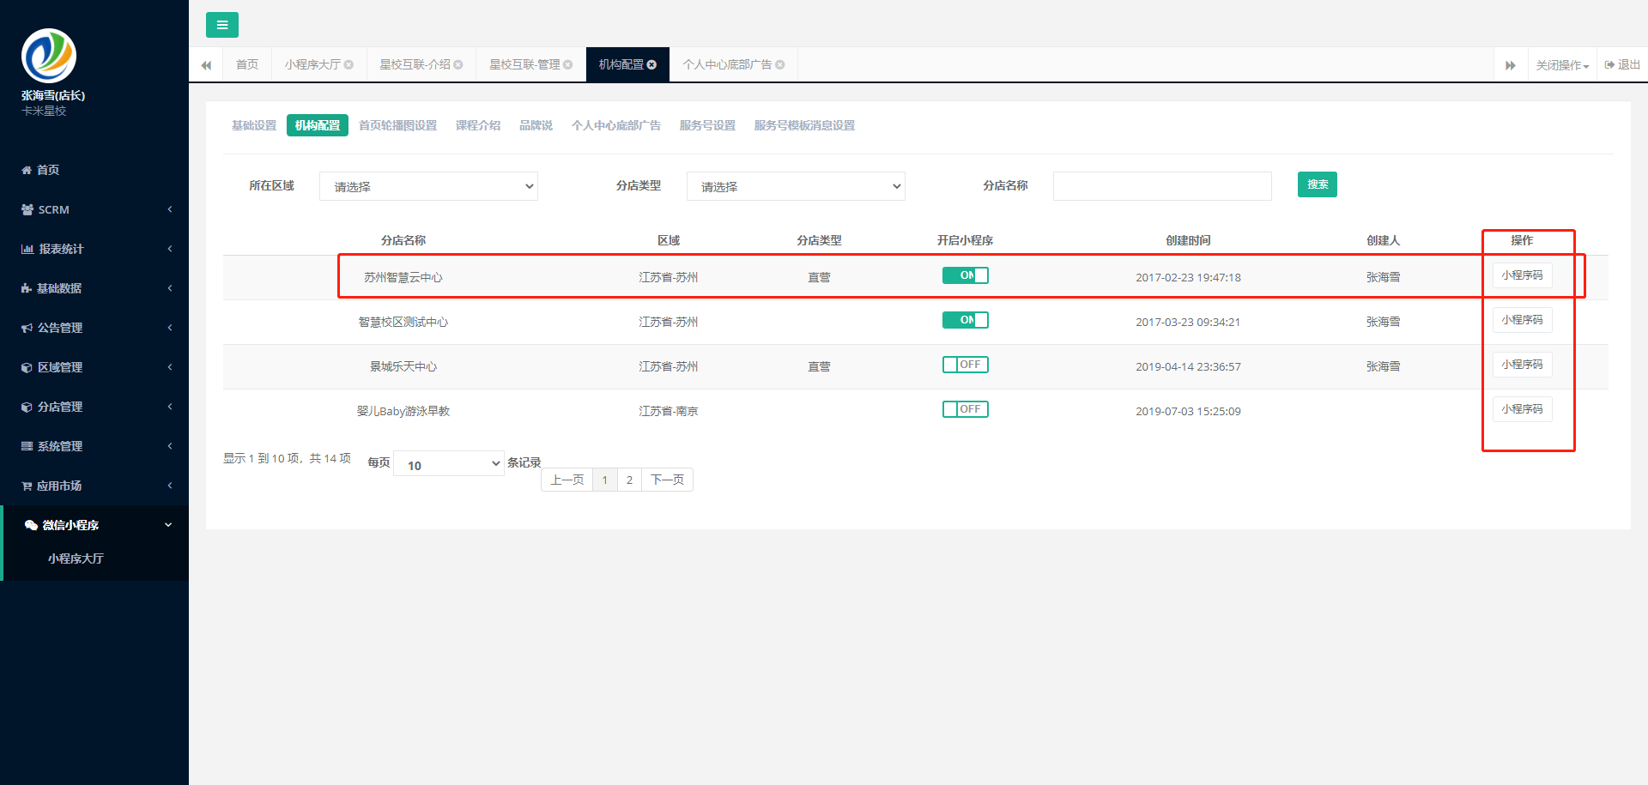Open the 分店类型 dropdown
This screenshot has width=1648, height=785.
coord(796,186)
